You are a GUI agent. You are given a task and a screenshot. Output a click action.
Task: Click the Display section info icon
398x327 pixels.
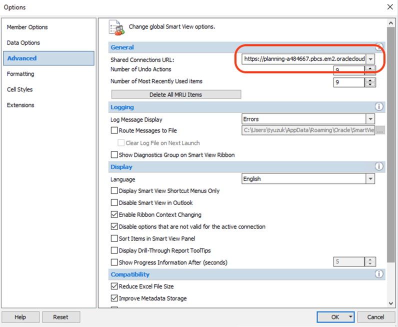(378, 166)
